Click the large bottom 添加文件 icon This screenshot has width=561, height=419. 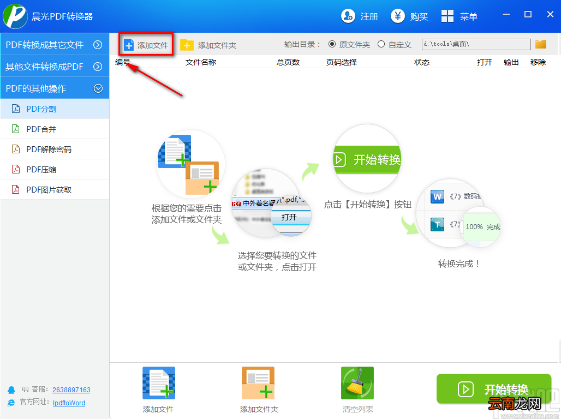pos(159,383)
